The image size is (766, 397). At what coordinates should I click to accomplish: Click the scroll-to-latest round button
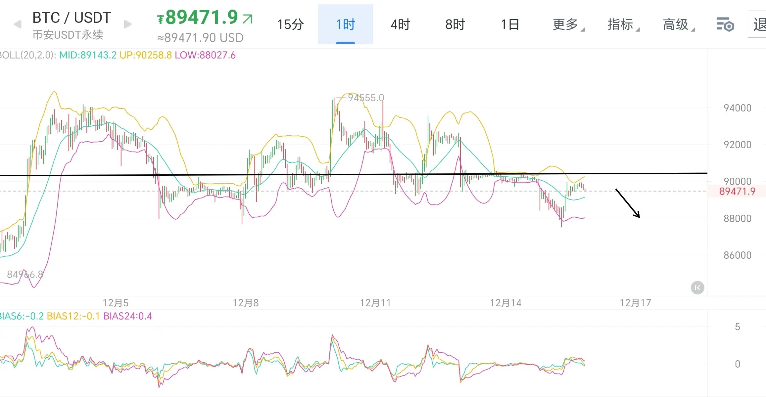click(697, 287)
